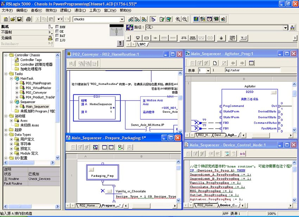This screenshot has height=217, width=299.
Task: Open the 路径 path dropdown
Action: click(x=285, y=27)
